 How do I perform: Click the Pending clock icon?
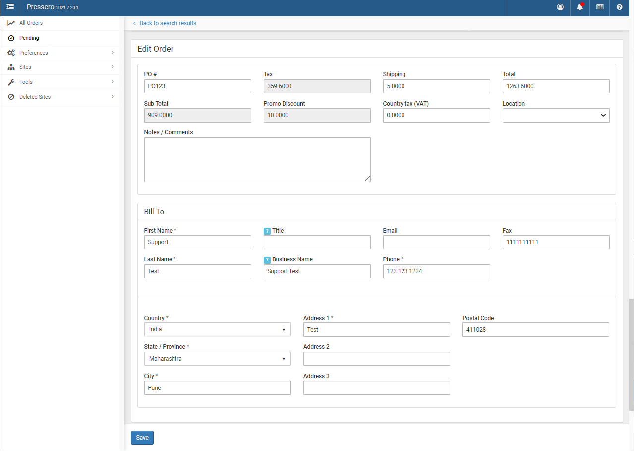pos(11,38)
